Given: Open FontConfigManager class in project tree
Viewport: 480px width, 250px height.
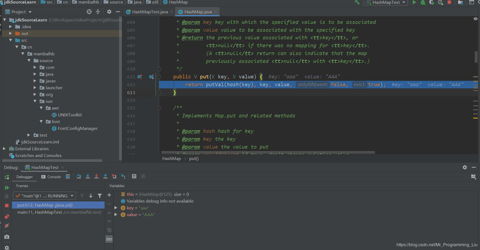Looking at the screenshot, I should coord(78,129).
